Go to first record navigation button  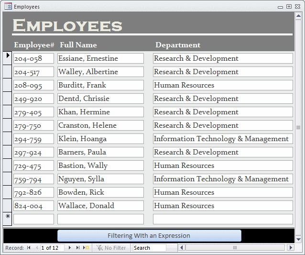(29, 248)
